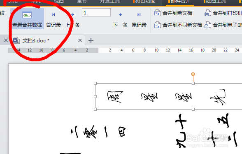Open the 特色功能 ribbon tab
Screen dimensions: 242x154
coord(144,2)
